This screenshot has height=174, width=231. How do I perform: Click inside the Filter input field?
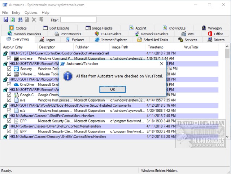coord(79,20)
